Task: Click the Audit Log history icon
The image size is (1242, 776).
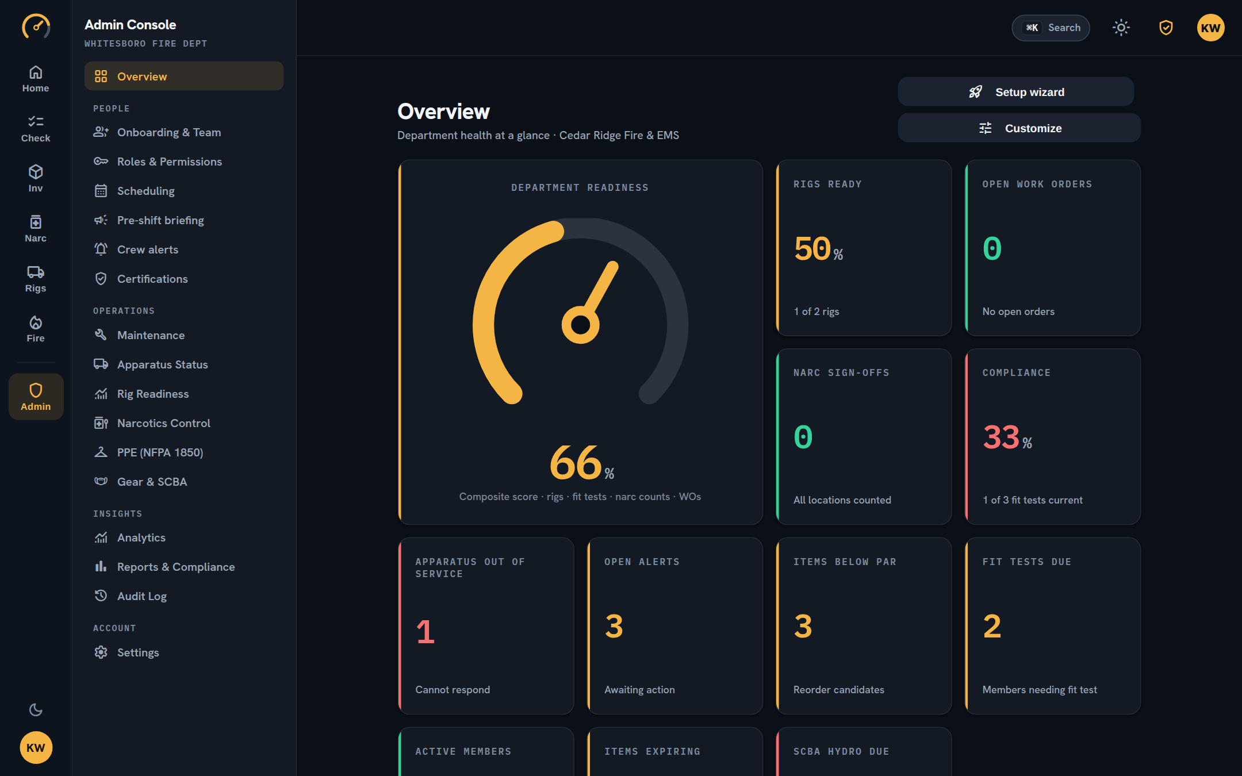Action: [101, 596]
